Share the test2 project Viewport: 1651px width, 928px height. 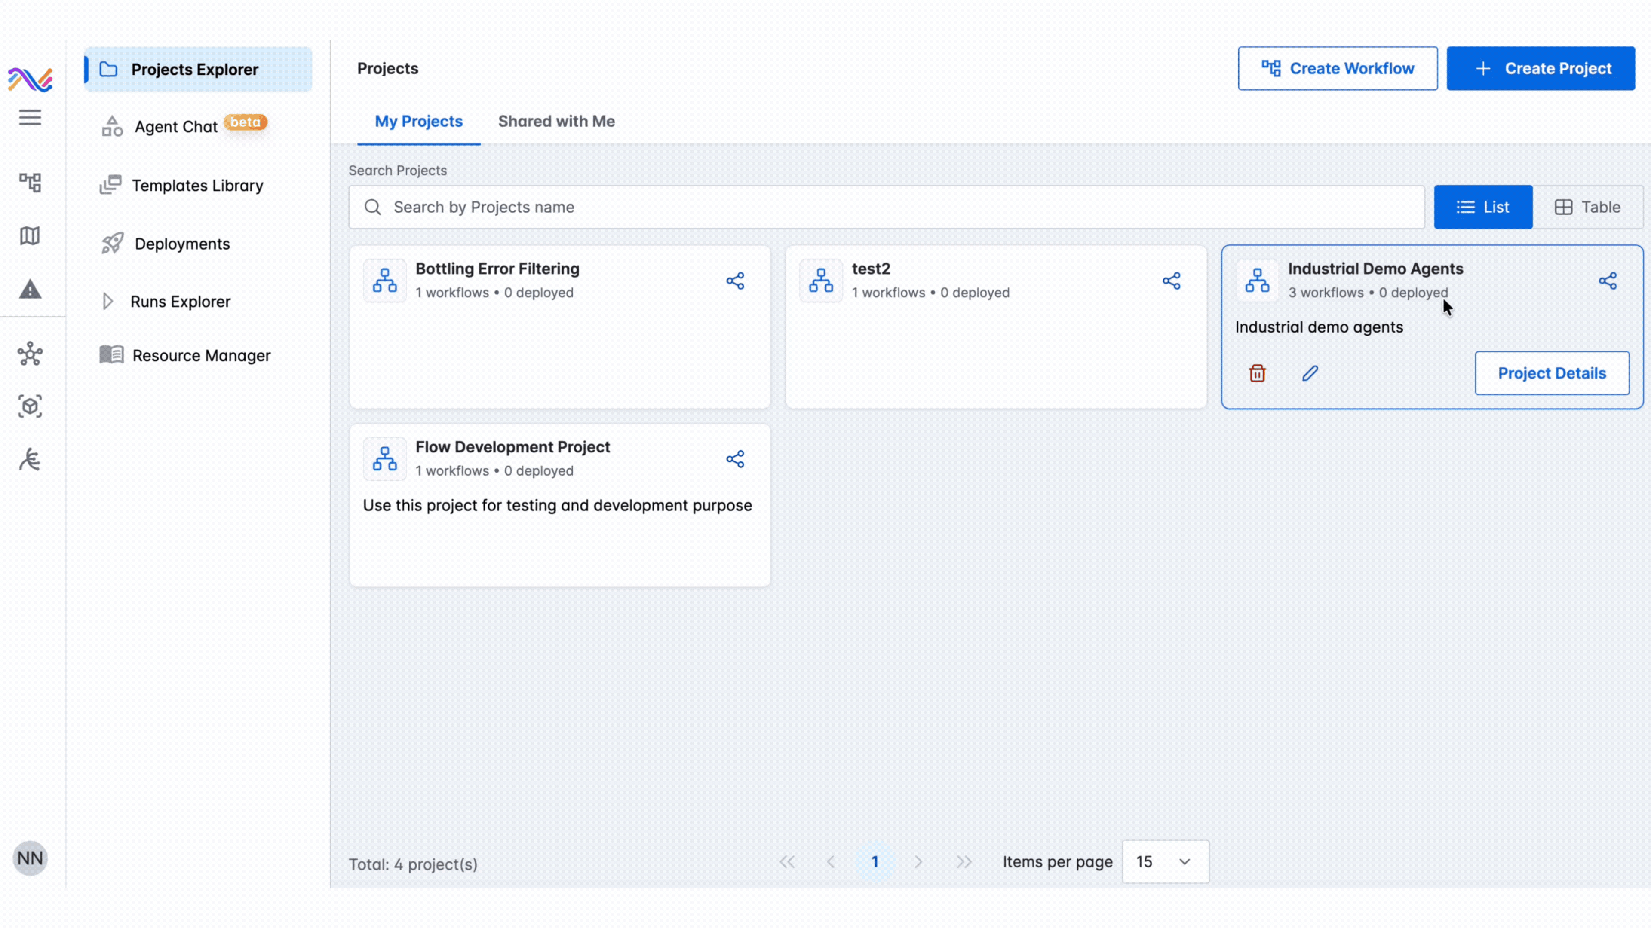tap(1171, 281)
